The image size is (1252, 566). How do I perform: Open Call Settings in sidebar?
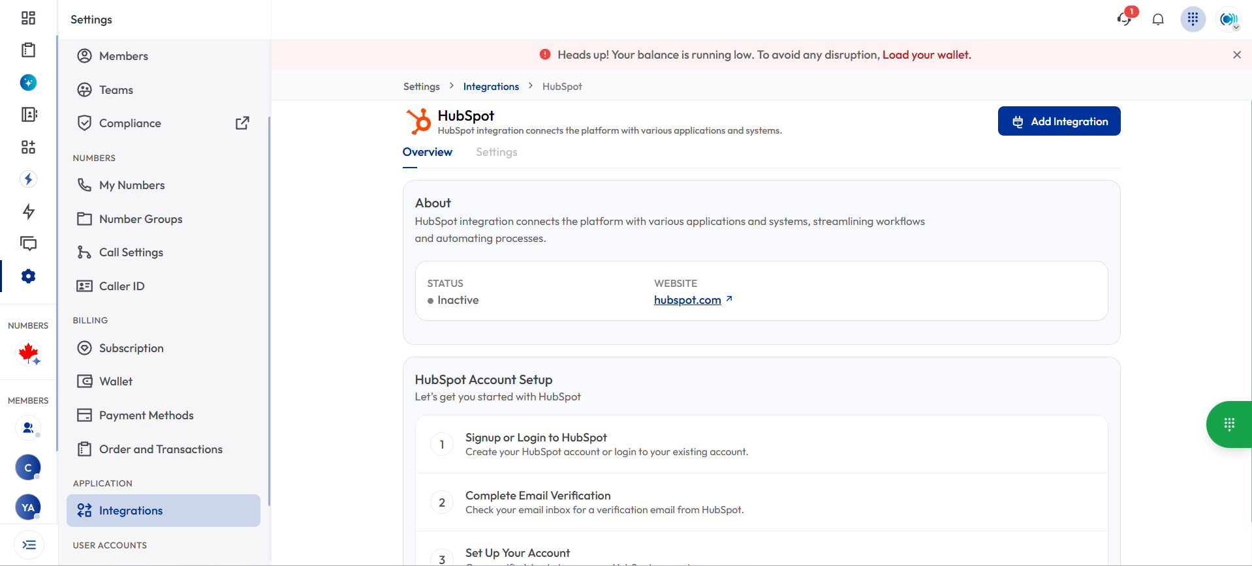pos(163,252)
